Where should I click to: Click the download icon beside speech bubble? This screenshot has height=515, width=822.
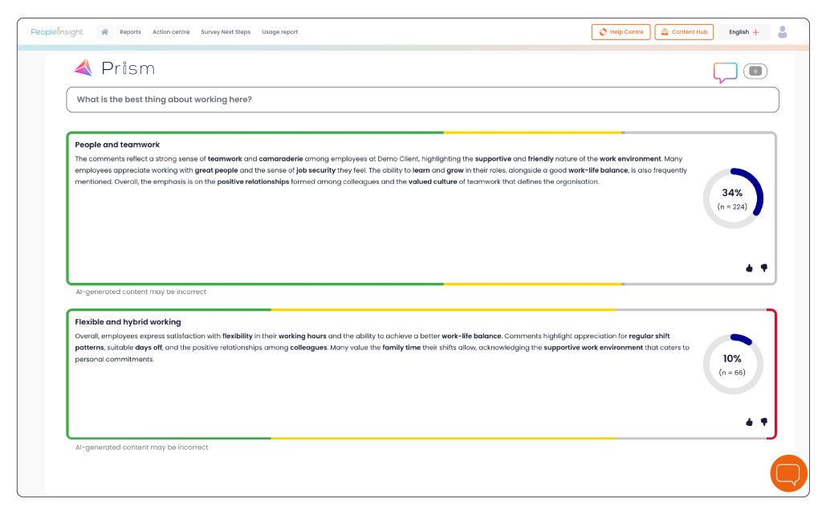coord(755,72)
